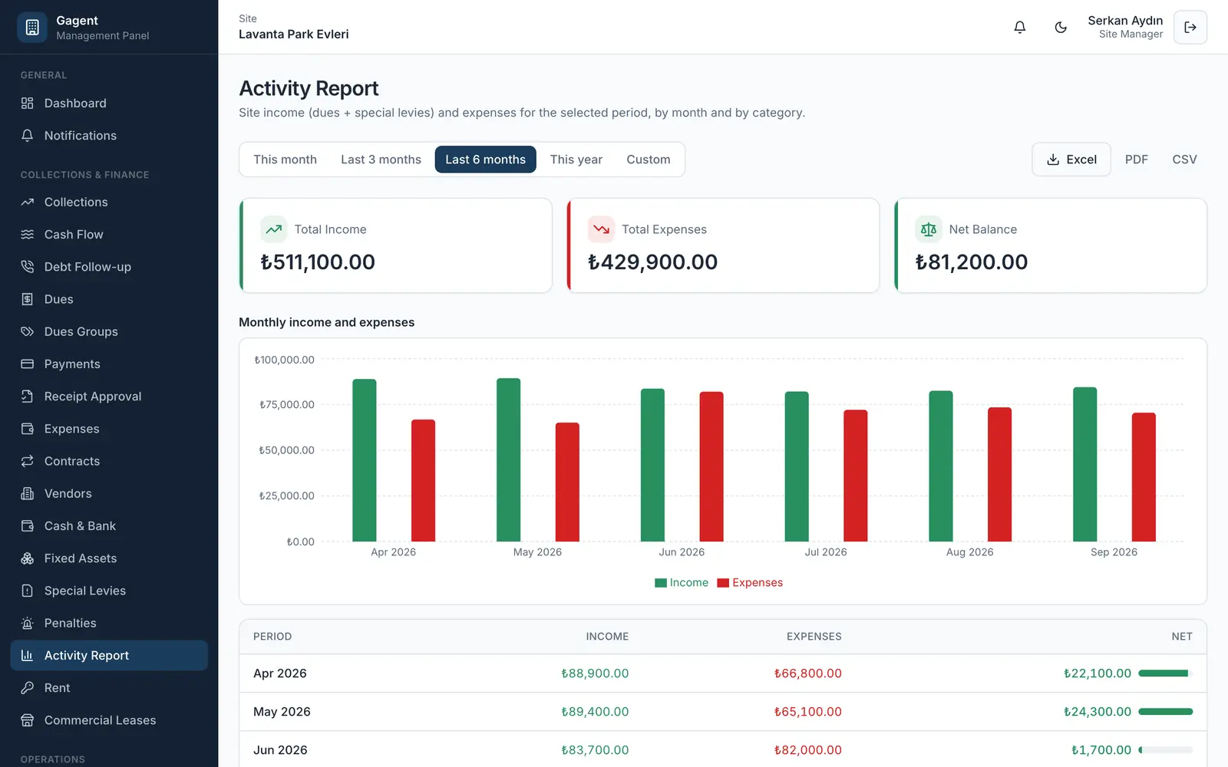Toggle dark mode moon icon
The height and width of the screenshot is (767, 1228).
tap(1061, 27)
